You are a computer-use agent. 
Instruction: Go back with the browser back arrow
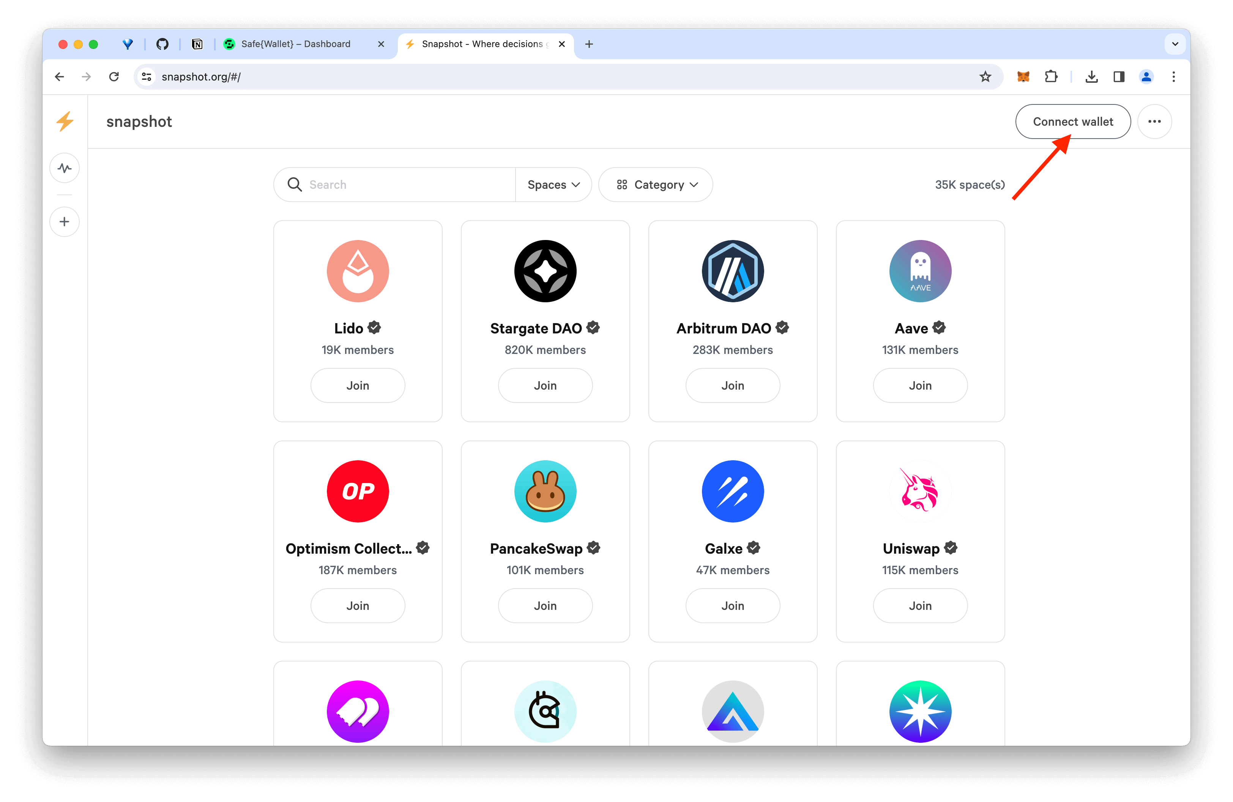pyautogui.click(x=60, y=77)
